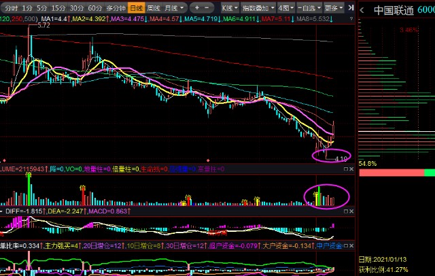Click the pin icon at toolbar end
435x276 pixels.
click(x=351, y=7)
